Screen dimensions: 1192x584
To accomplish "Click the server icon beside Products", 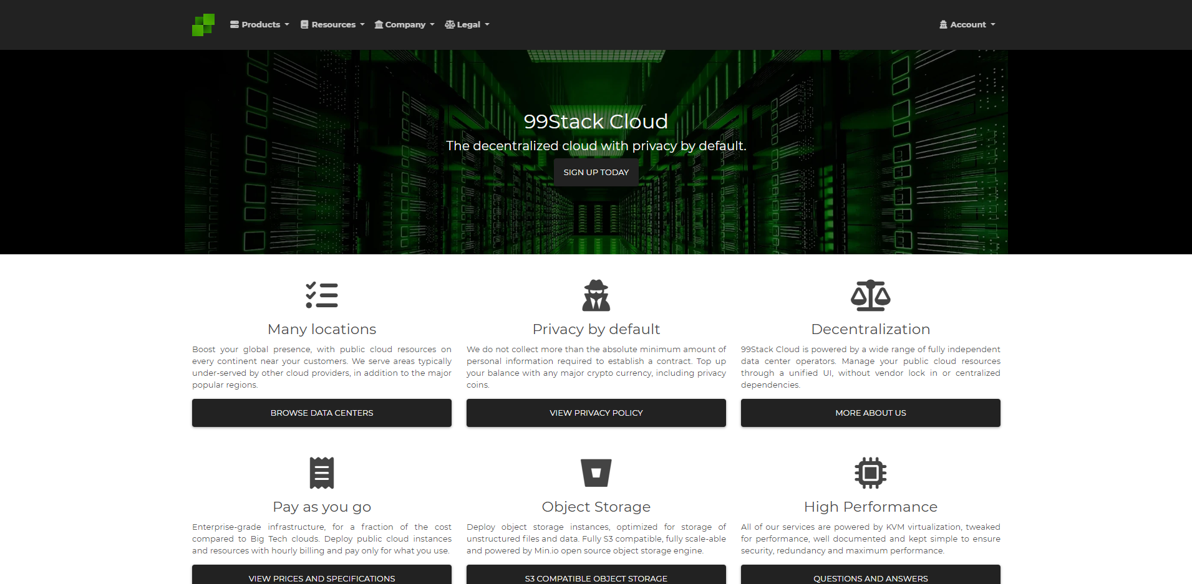I will point(235,25).
